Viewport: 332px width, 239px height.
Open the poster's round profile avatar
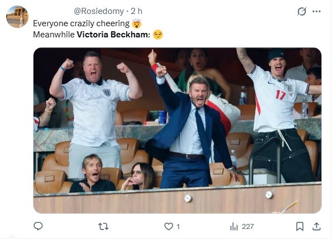pyautogui.click(x=17, y=17)
